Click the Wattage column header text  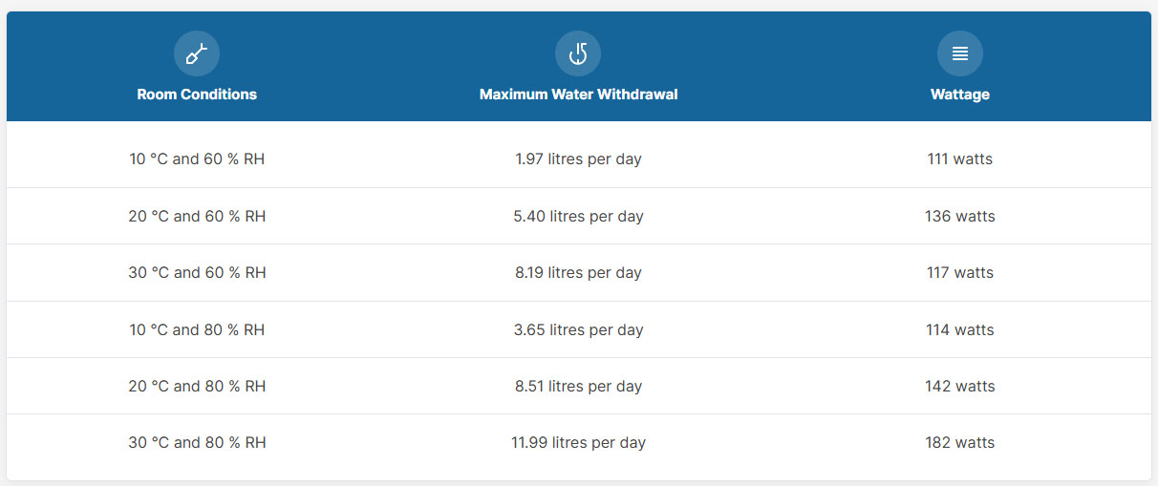point(960,95)
